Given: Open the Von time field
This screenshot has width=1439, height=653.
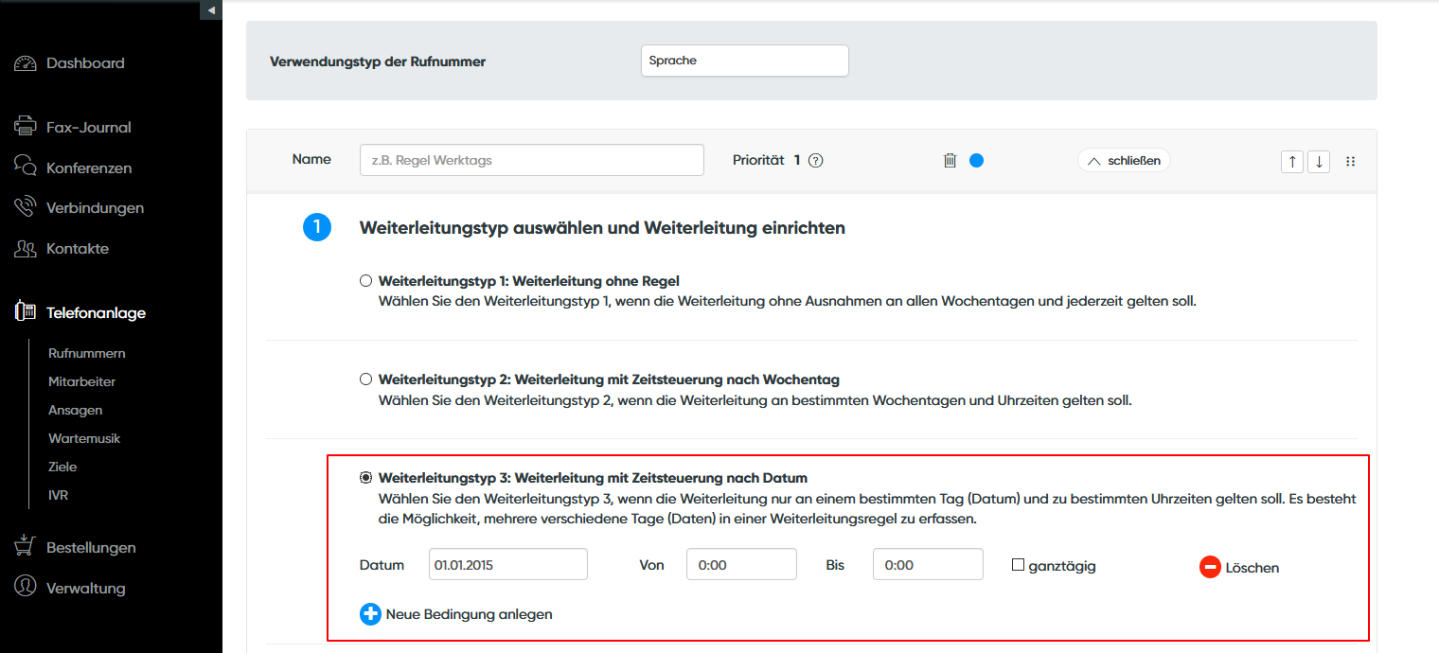Looking at the screenshot, I should 741,565.
